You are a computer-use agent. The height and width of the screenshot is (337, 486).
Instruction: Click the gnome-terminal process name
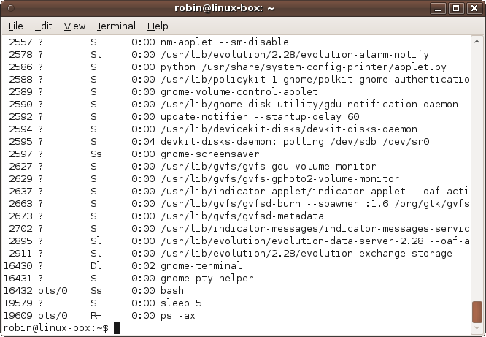point(201,265)
